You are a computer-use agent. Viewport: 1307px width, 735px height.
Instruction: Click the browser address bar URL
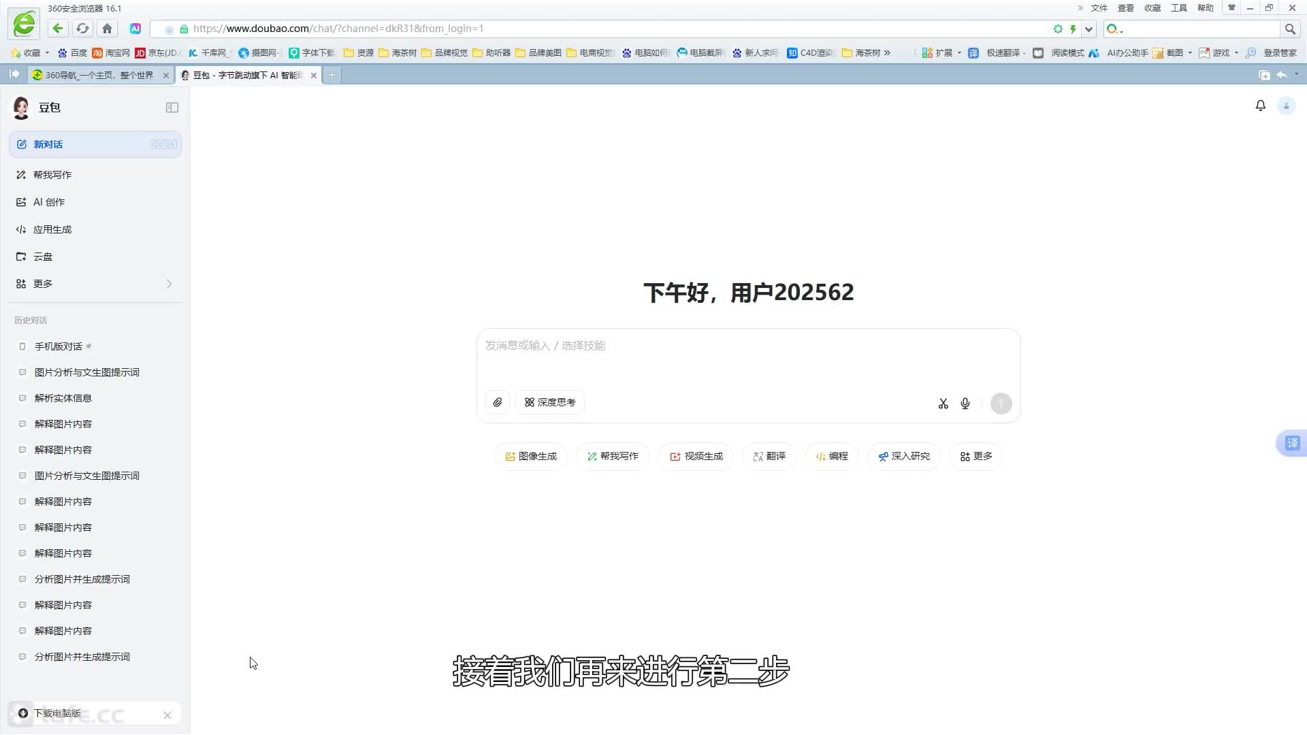coord(338,29)
